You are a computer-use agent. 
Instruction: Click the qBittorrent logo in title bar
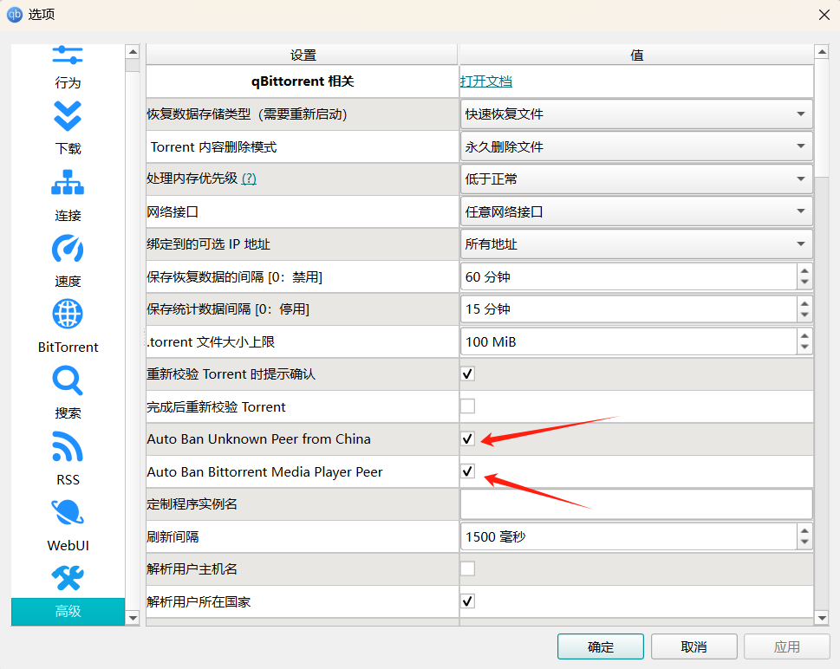(x=15, y=15)
